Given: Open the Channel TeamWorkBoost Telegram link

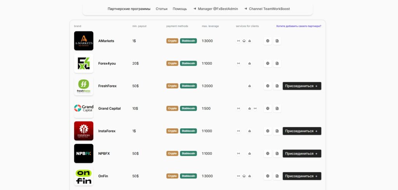Looking at the screenshot, I should [267, 9].
